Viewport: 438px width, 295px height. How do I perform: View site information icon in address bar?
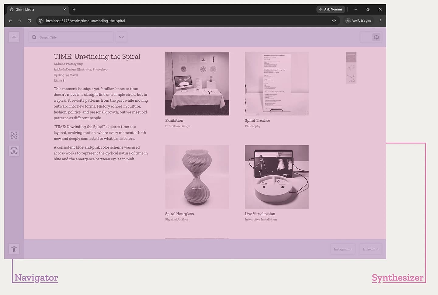pos(41,21)
